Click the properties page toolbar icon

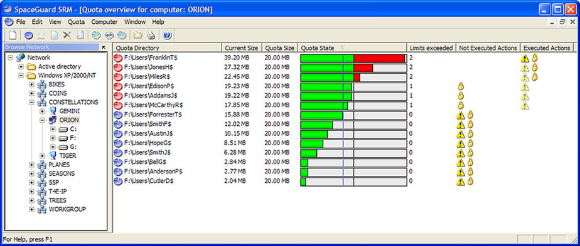[x=54, y=36]
